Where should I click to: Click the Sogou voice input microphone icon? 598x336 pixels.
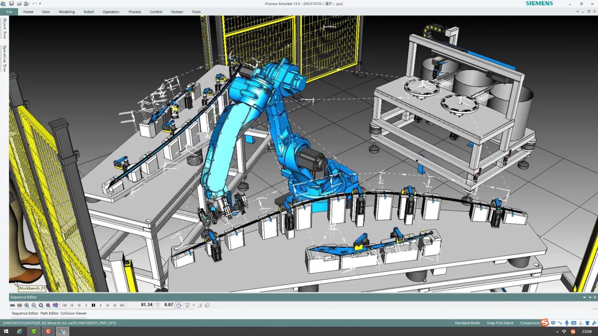click(567, 323)
